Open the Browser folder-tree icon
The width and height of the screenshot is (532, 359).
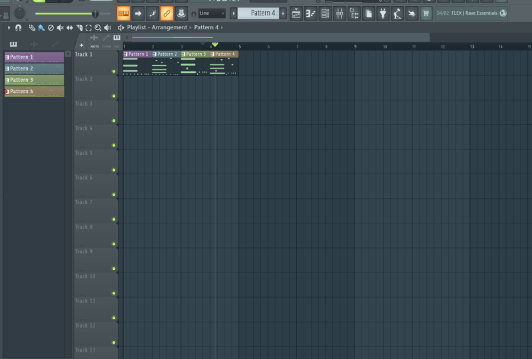pos(354,13)
